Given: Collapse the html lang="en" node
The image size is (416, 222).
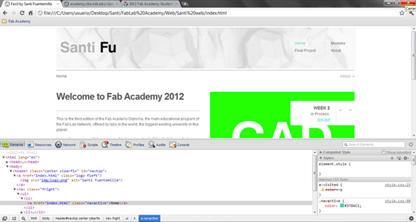Looking at the screenshot, I should coord(4,158).
